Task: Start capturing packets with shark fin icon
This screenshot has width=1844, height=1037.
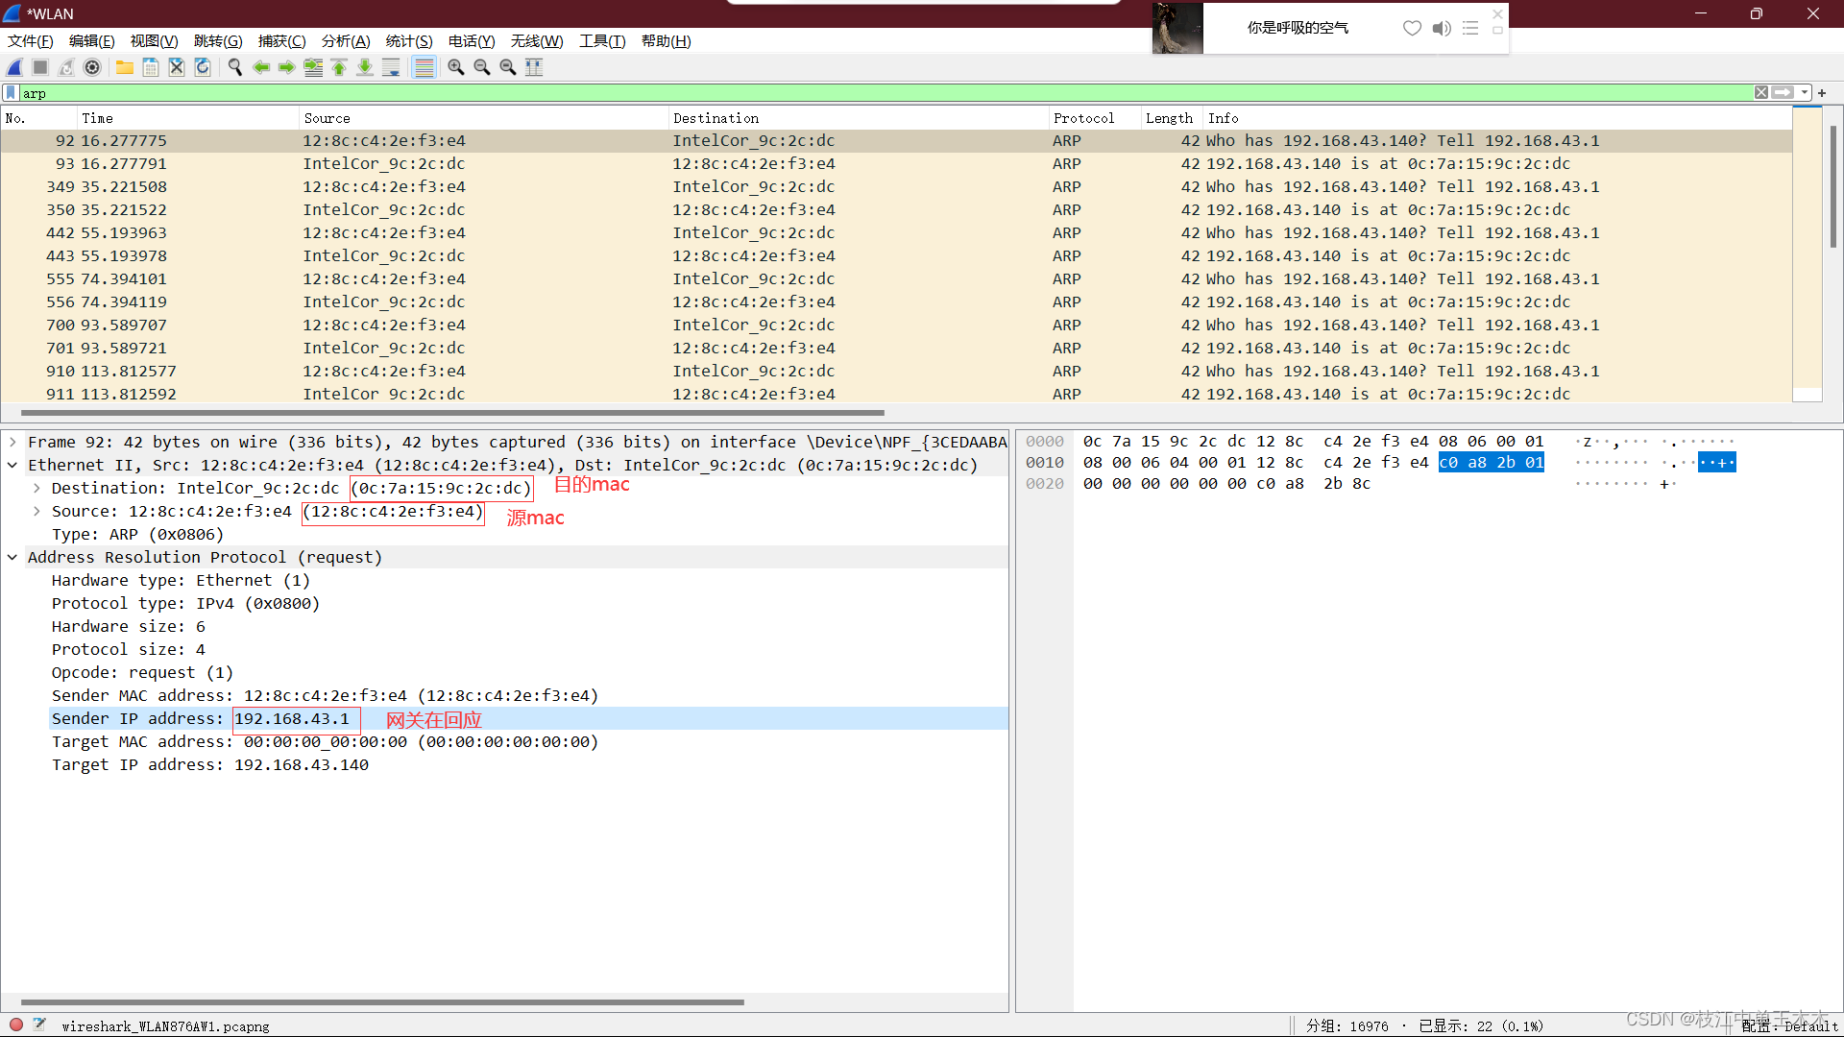Action: coord(14,67)
